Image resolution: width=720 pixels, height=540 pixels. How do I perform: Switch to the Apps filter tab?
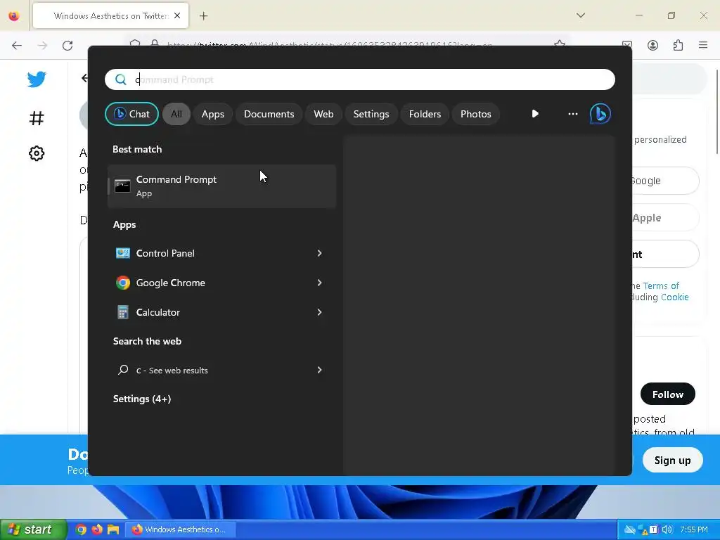coord(212,114)
